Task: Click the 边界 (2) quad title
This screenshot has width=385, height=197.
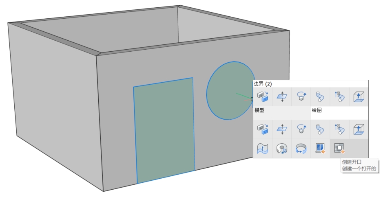Action: pyautogui.click(x=263, y=84)
